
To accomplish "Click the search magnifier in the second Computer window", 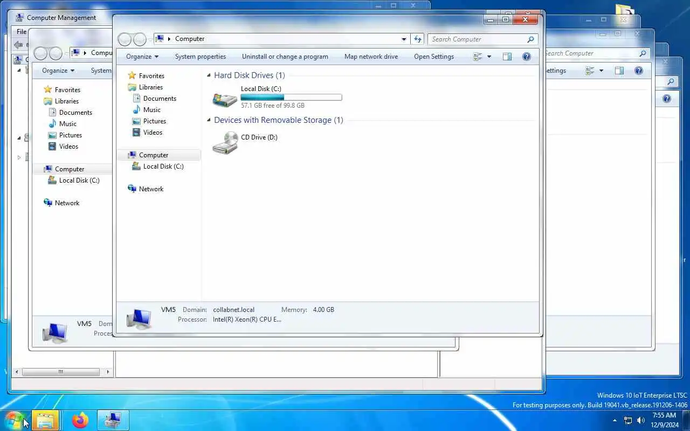I will click(x=643, y=53).
